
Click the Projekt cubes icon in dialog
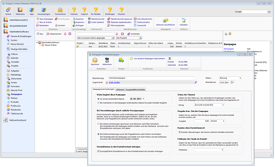tap(121, 60)
